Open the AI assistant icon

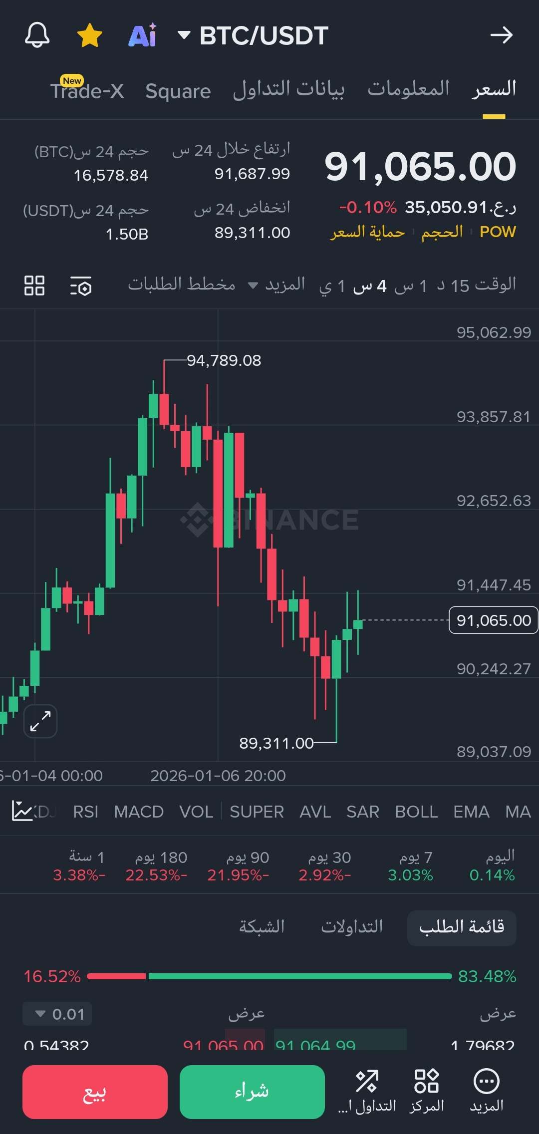tap(143, 35)
